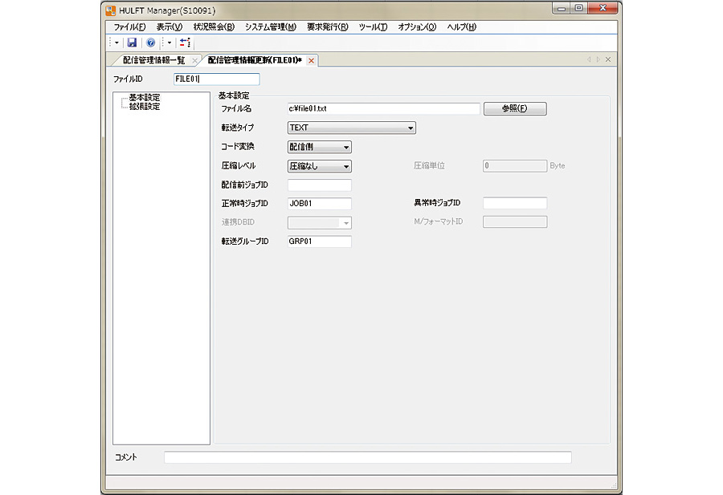Click the red-blue transfer settings toolbar icon

(x=185, y=43)
